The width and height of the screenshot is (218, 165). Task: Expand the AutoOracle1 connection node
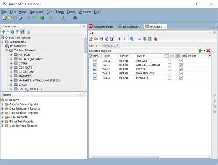pyautogui.click(x=2, y=42)
